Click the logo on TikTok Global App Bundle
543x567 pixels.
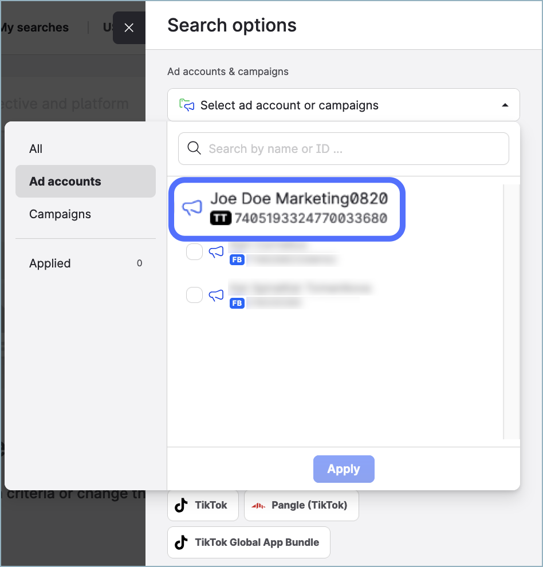pos(182,542)
